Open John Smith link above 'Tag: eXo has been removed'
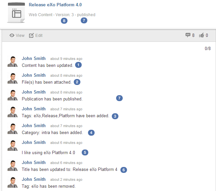The width and height of the screenshot is (216, 191). click(x=34, y=179)
